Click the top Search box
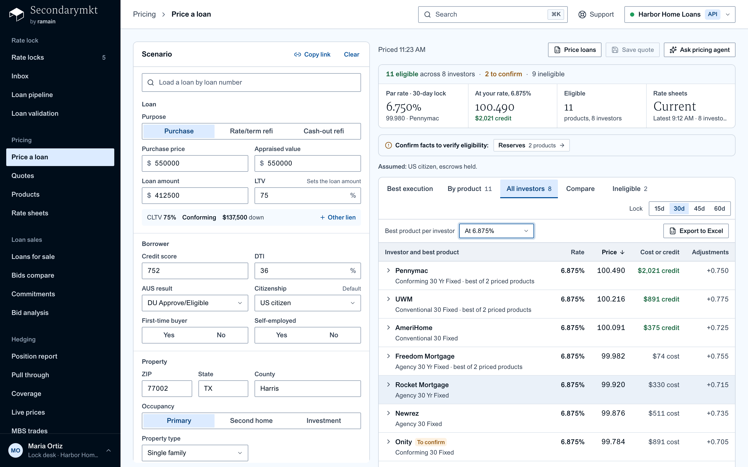This screenshot has width=748, height=467. (493, 15)
